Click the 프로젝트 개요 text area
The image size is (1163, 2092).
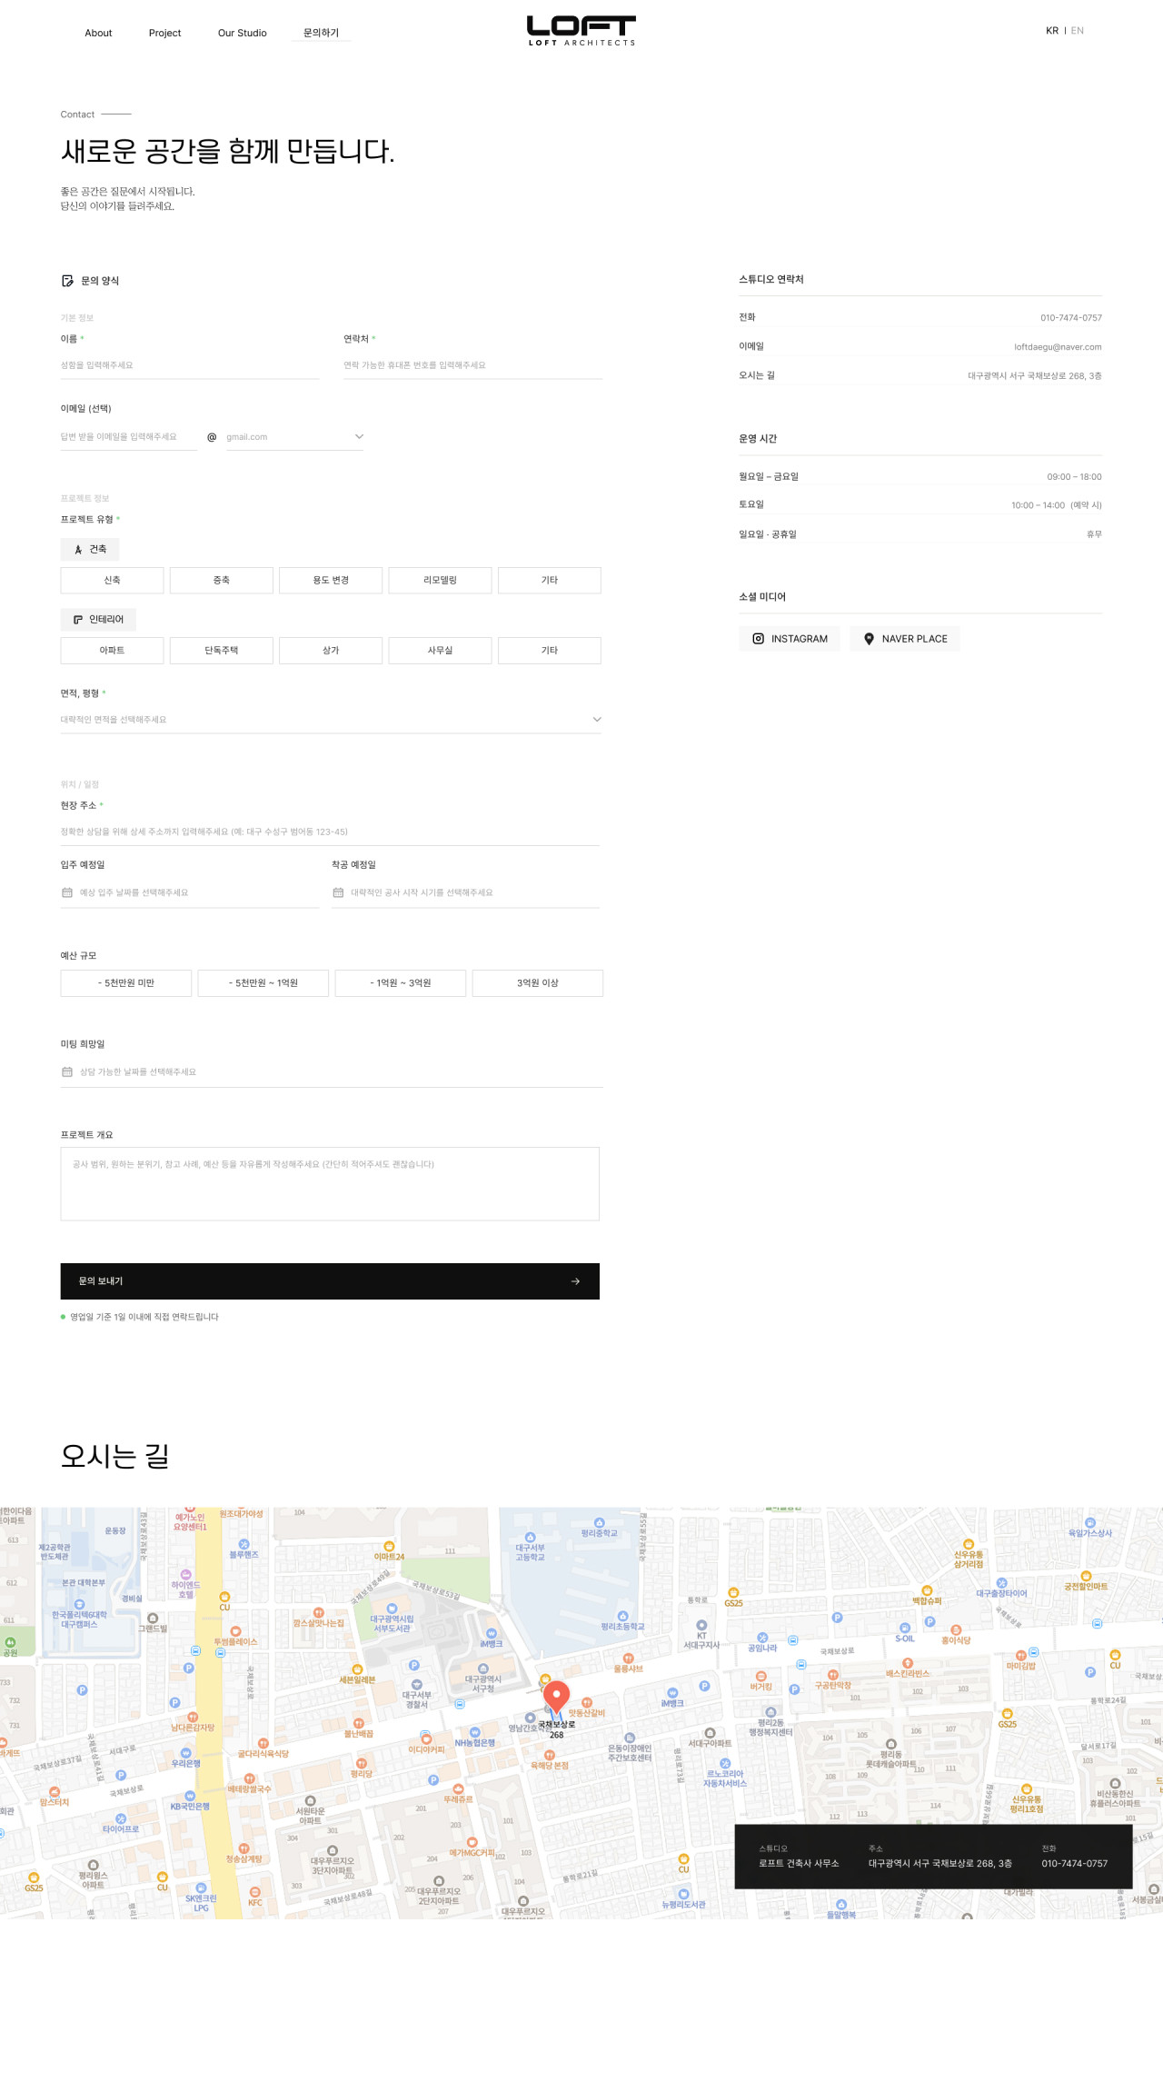click(330, 1183)
